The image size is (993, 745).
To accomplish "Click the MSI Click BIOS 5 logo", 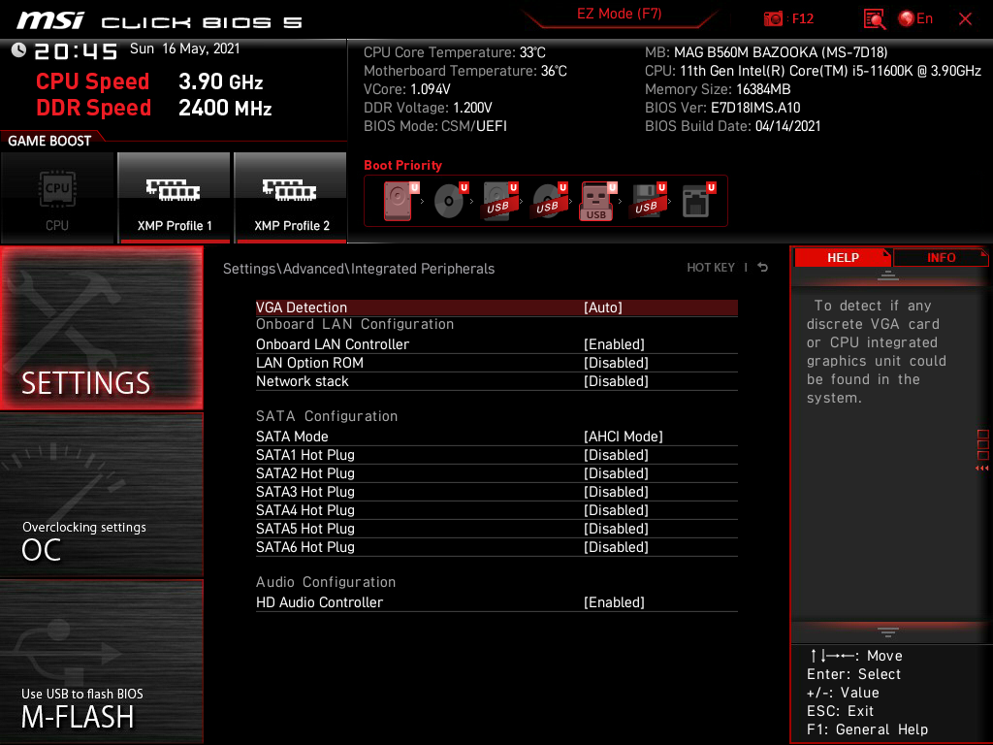I will tap(160, 21).
